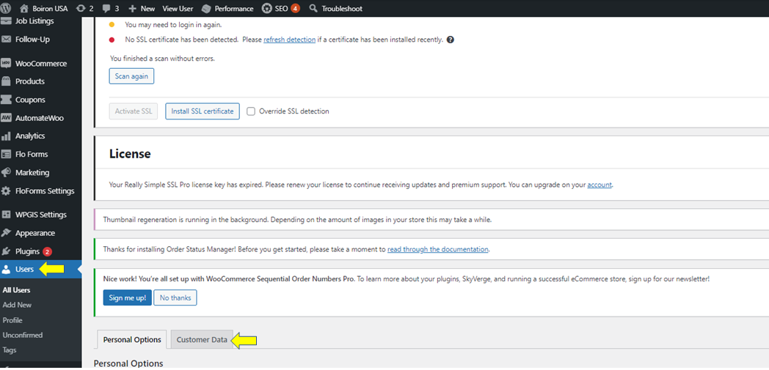Click the Activate SSL button
The image size is (769, 370).
[x=134, y=111]
